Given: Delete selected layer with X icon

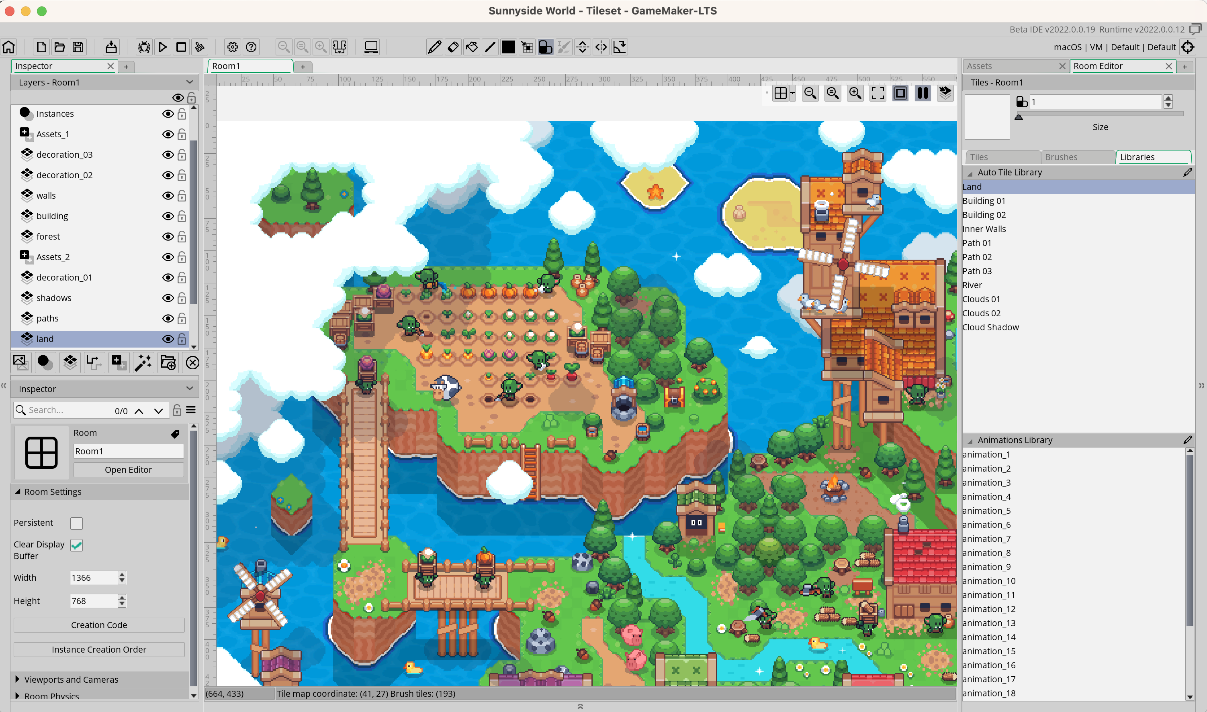Looking at the screenshot, I should tap(192, 363).
